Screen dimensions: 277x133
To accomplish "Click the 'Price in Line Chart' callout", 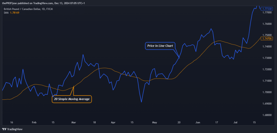I will (x=160, y=46).
